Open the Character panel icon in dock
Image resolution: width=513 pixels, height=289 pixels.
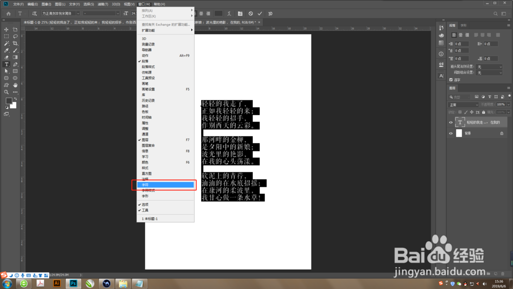click(x=441, y=75)
